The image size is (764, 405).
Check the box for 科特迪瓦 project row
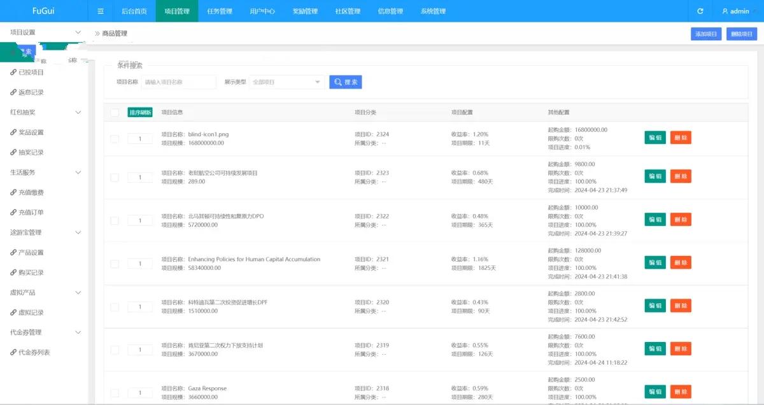point(115,307)
